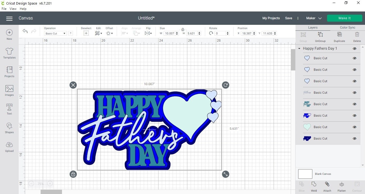Hide the teal Happy Day text layer
Viewport: 365px width, 194px height.
355,104
